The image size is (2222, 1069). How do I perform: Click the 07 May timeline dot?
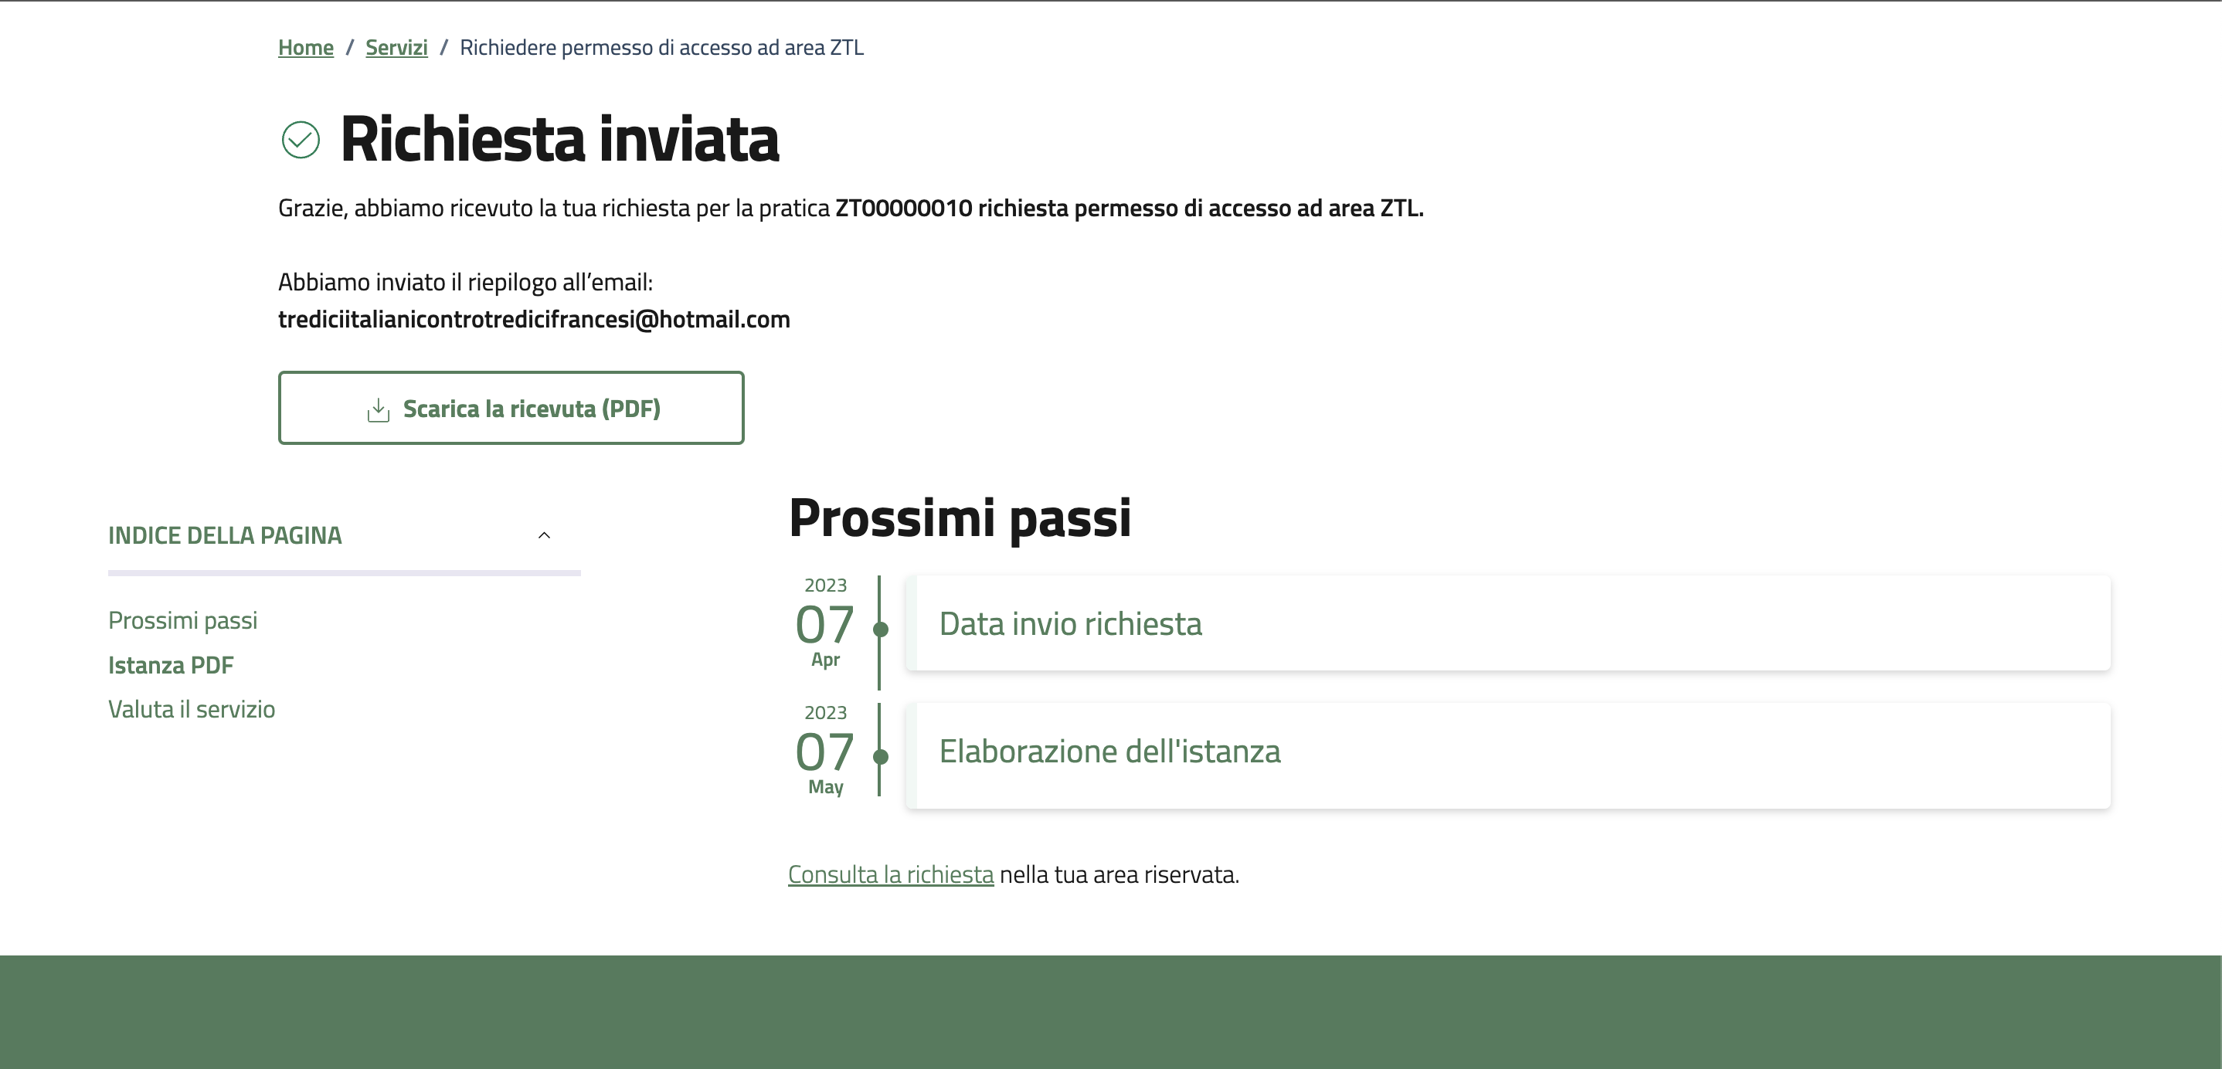point(881,757)
